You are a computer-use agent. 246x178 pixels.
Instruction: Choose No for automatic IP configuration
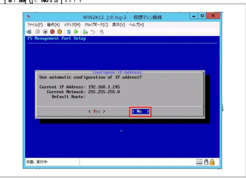pyautogui.click(x=141, y=111)
